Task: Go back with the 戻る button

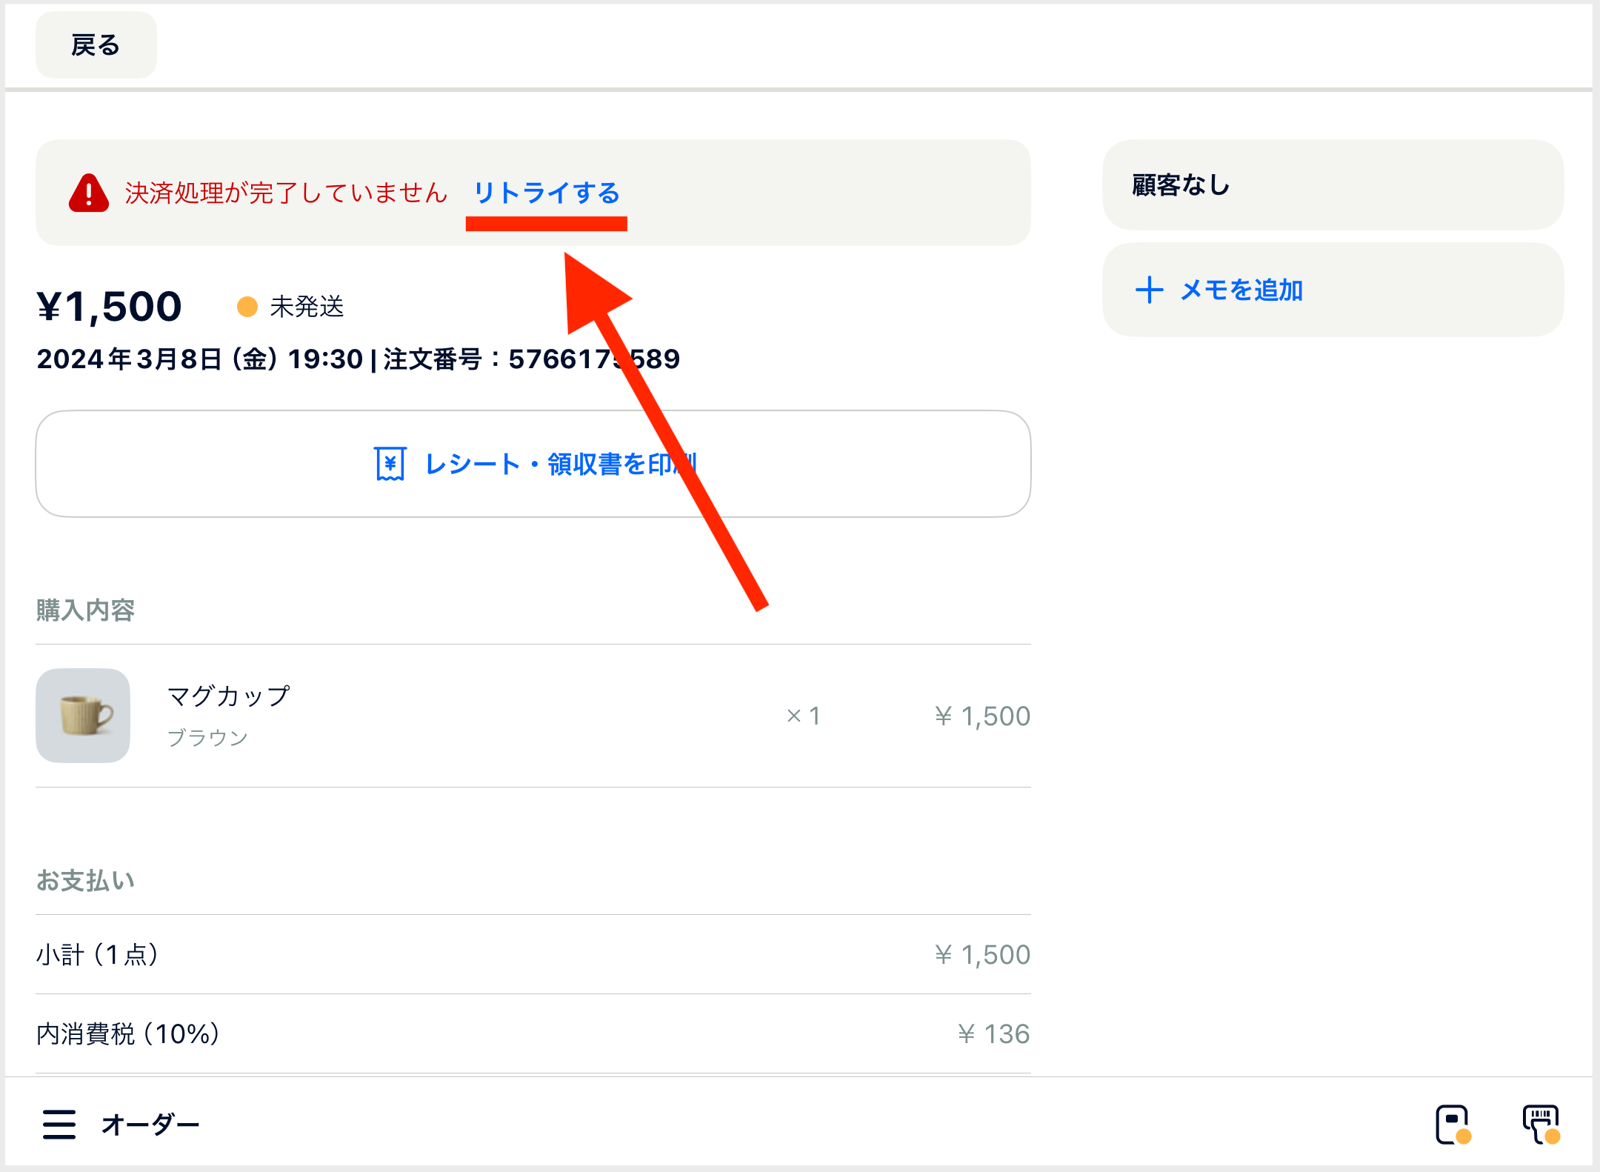Action: tap(96, 45)
